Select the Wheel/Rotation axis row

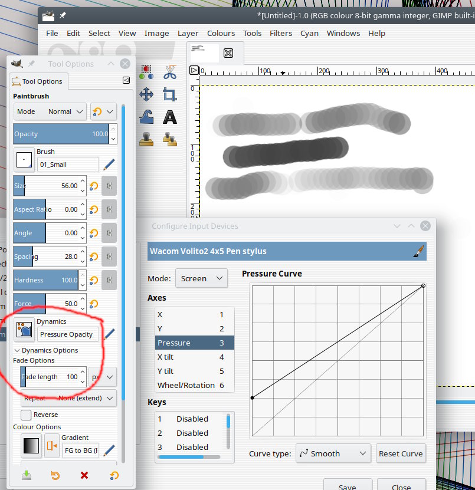point(195,385)
